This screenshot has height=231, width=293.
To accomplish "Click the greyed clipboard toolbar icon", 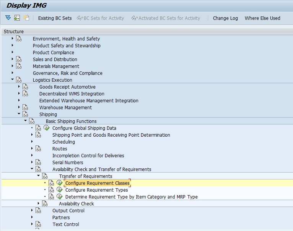I will coord(26,18).
